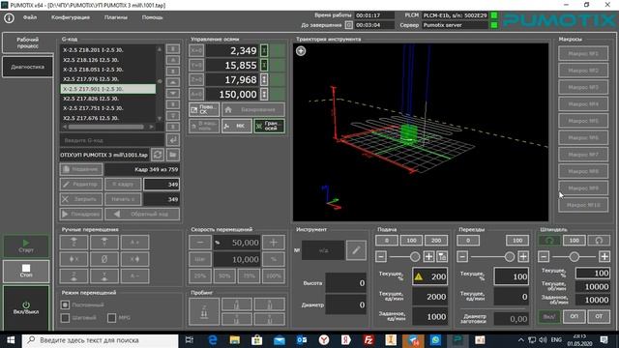The image size is (619, 348).
Task: Click the X axis value 2,349
Action: pyautogui.click(x=232, y=50)
